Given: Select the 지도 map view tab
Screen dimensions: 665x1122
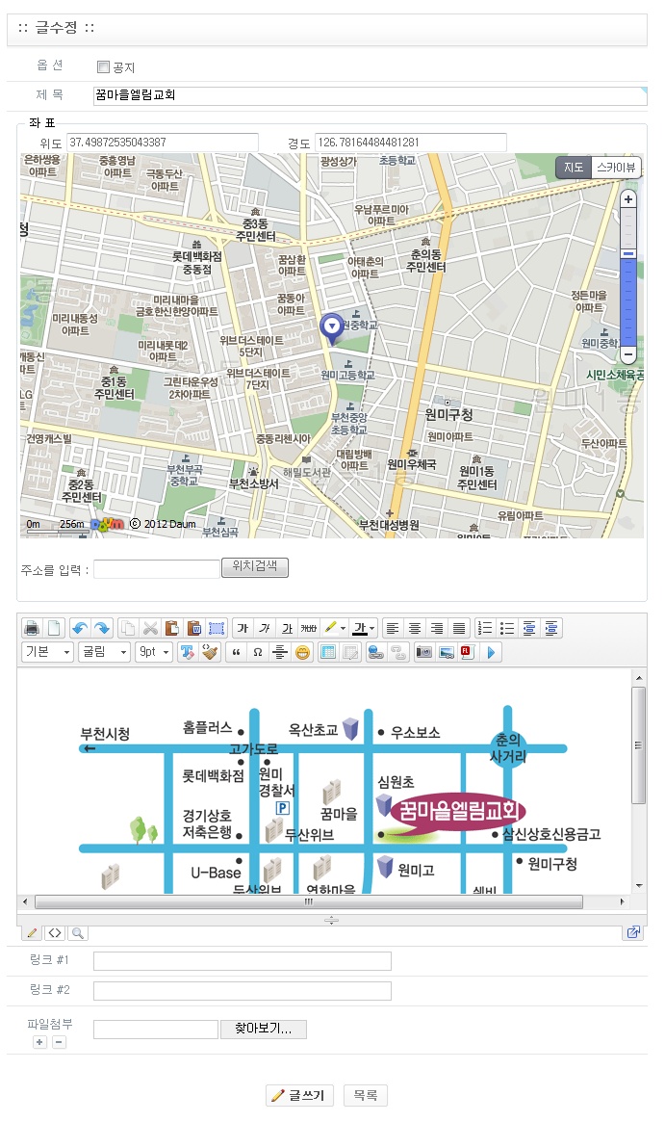Looking at the screenshot, I should click(574, 168).
